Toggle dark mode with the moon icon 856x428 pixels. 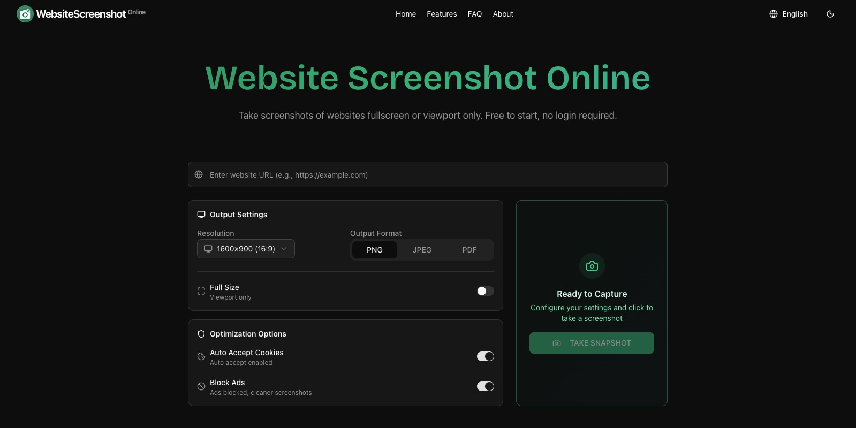click(x=830, y=14)
